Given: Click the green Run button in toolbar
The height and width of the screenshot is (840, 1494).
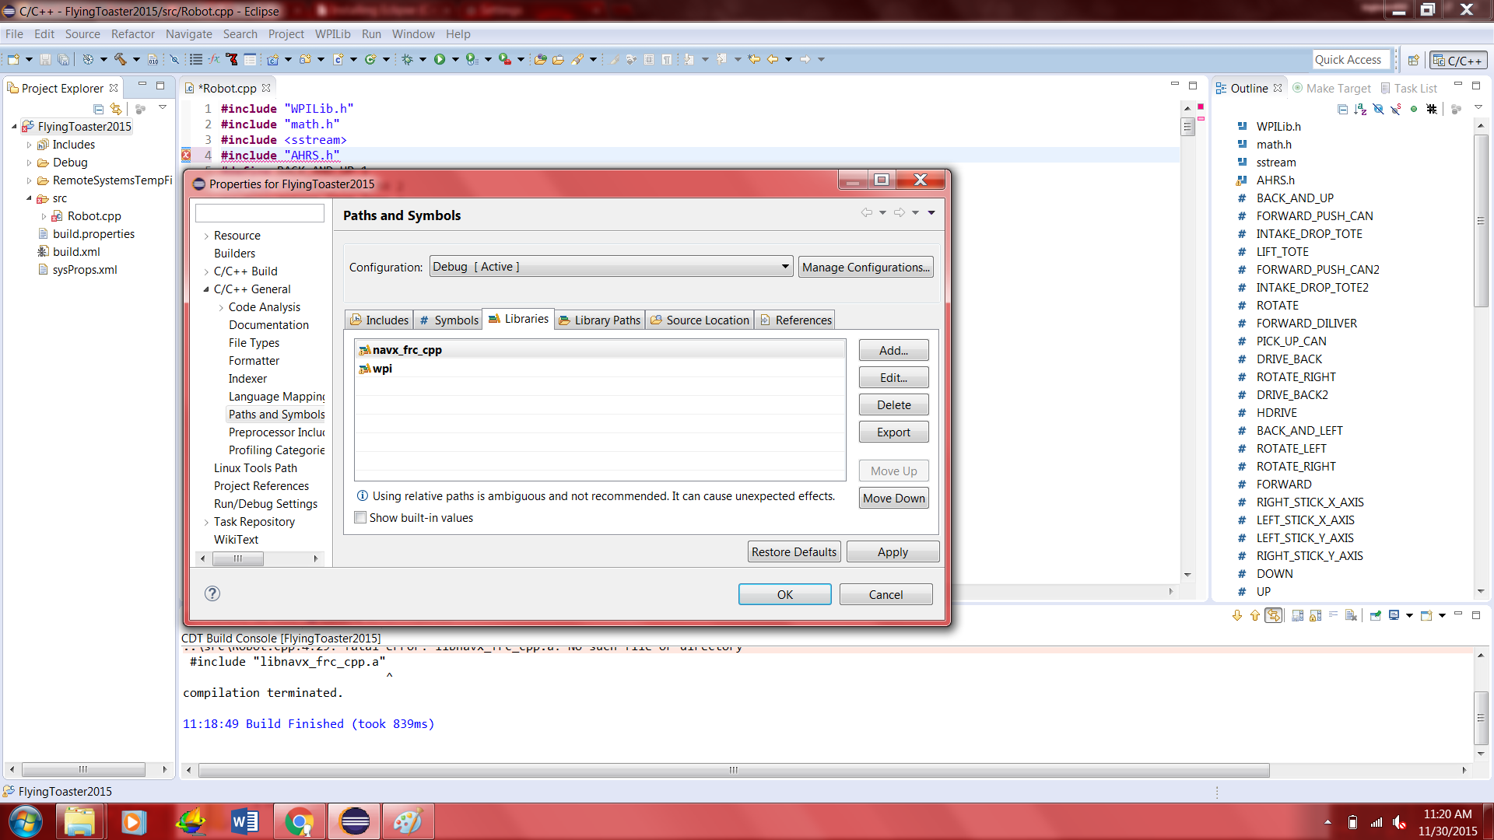Looking at the screenshot, I should [x=440, y=59].
